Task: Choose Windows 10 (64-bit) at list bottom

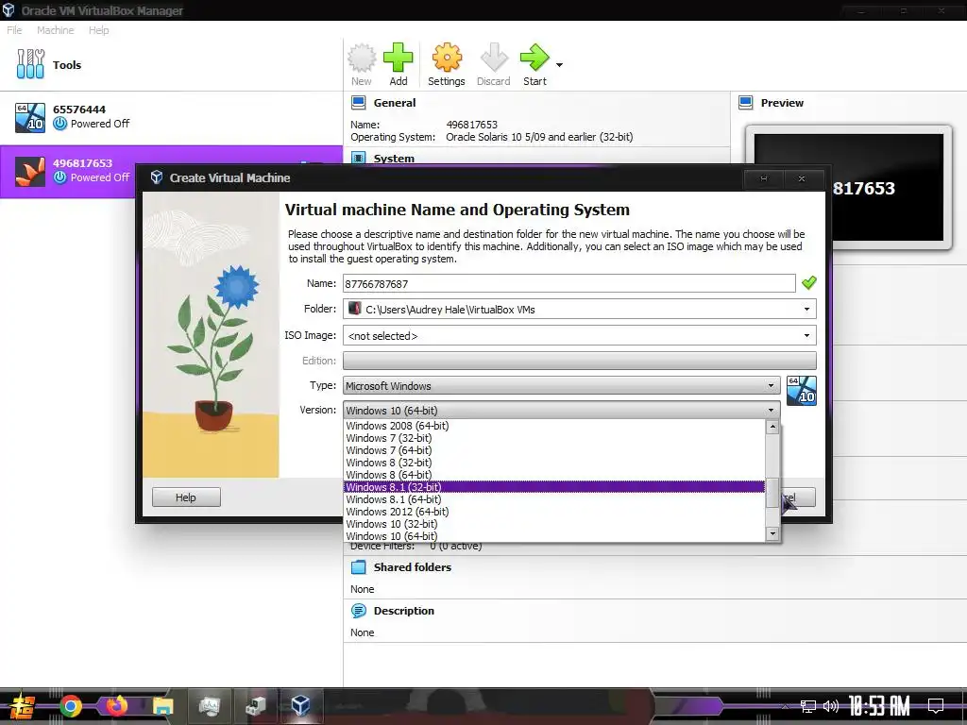Action: pos(553,536)
